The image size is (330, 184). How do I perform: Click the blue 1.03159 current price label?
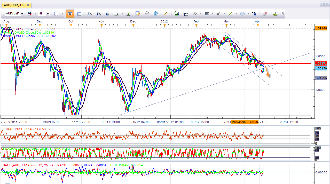(321, 68)
